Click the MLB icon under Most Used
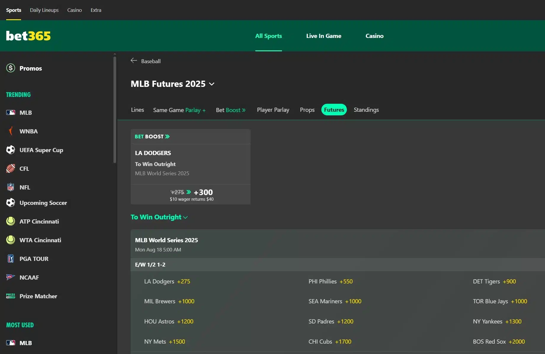The width and height of the screenshot is (545, 354). coord(11,343)
